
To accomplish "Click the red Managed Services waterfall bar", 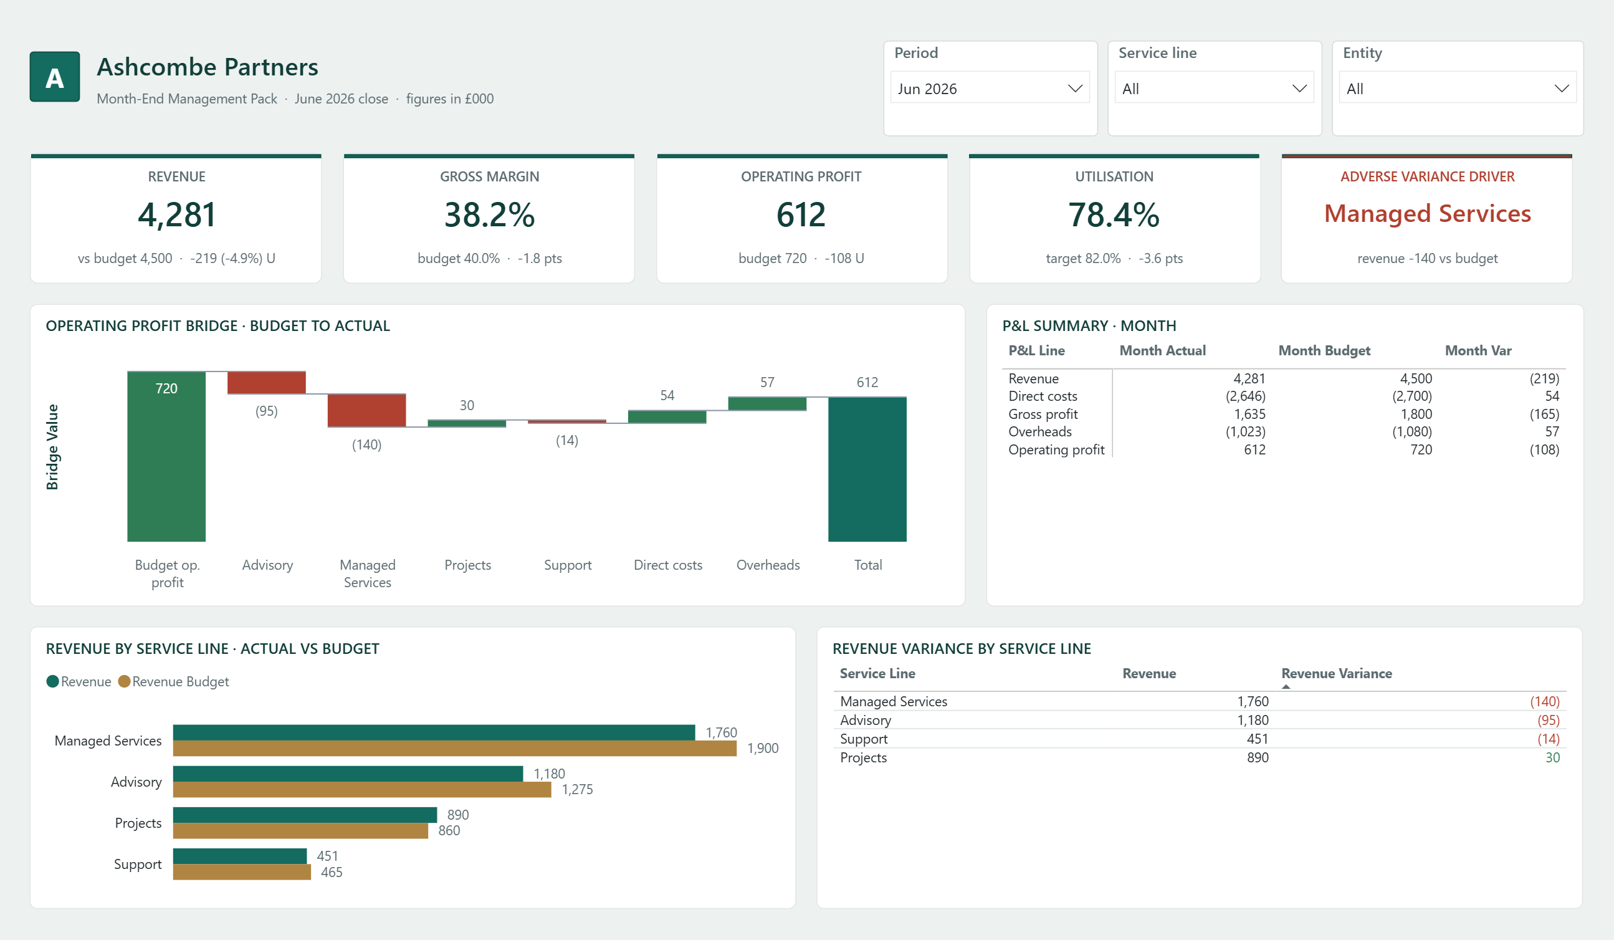I will tap(366, 410).
